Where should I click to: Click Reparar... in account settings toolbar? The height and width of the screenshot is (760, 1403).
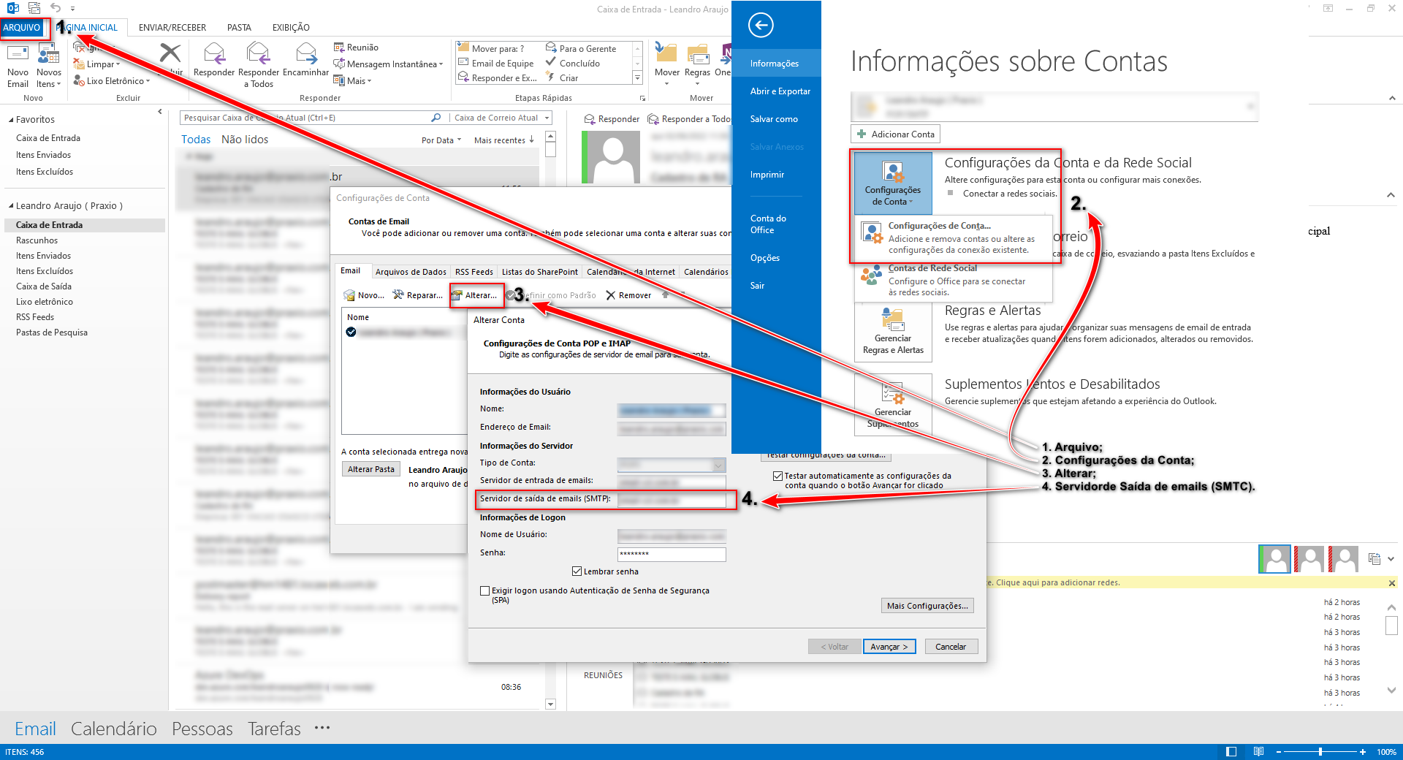click(417, 295)
